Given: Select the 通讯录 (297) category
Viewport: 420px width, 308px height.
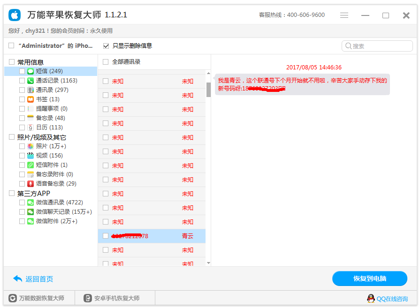Looking at the screenshot, I should 52,90.
